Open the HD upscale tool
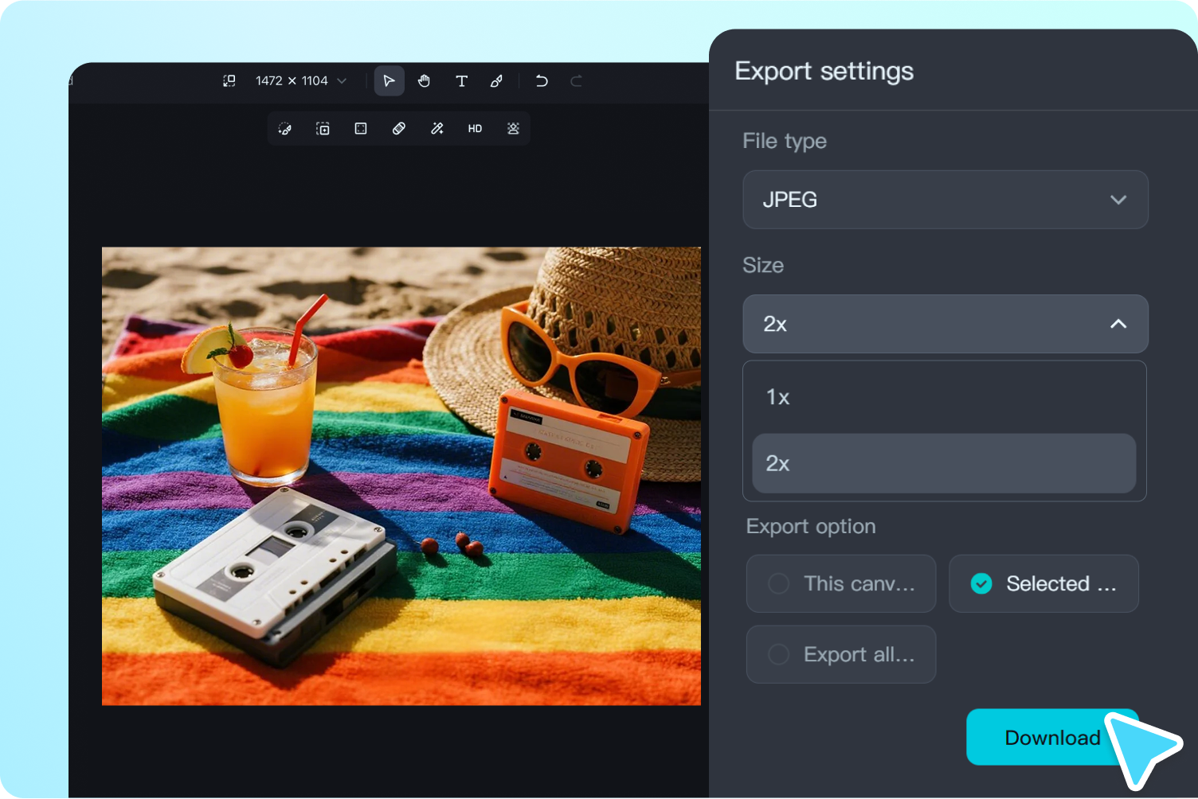Image resolution: width=1198 pixels, height=799 pixels. coord(475,128)
